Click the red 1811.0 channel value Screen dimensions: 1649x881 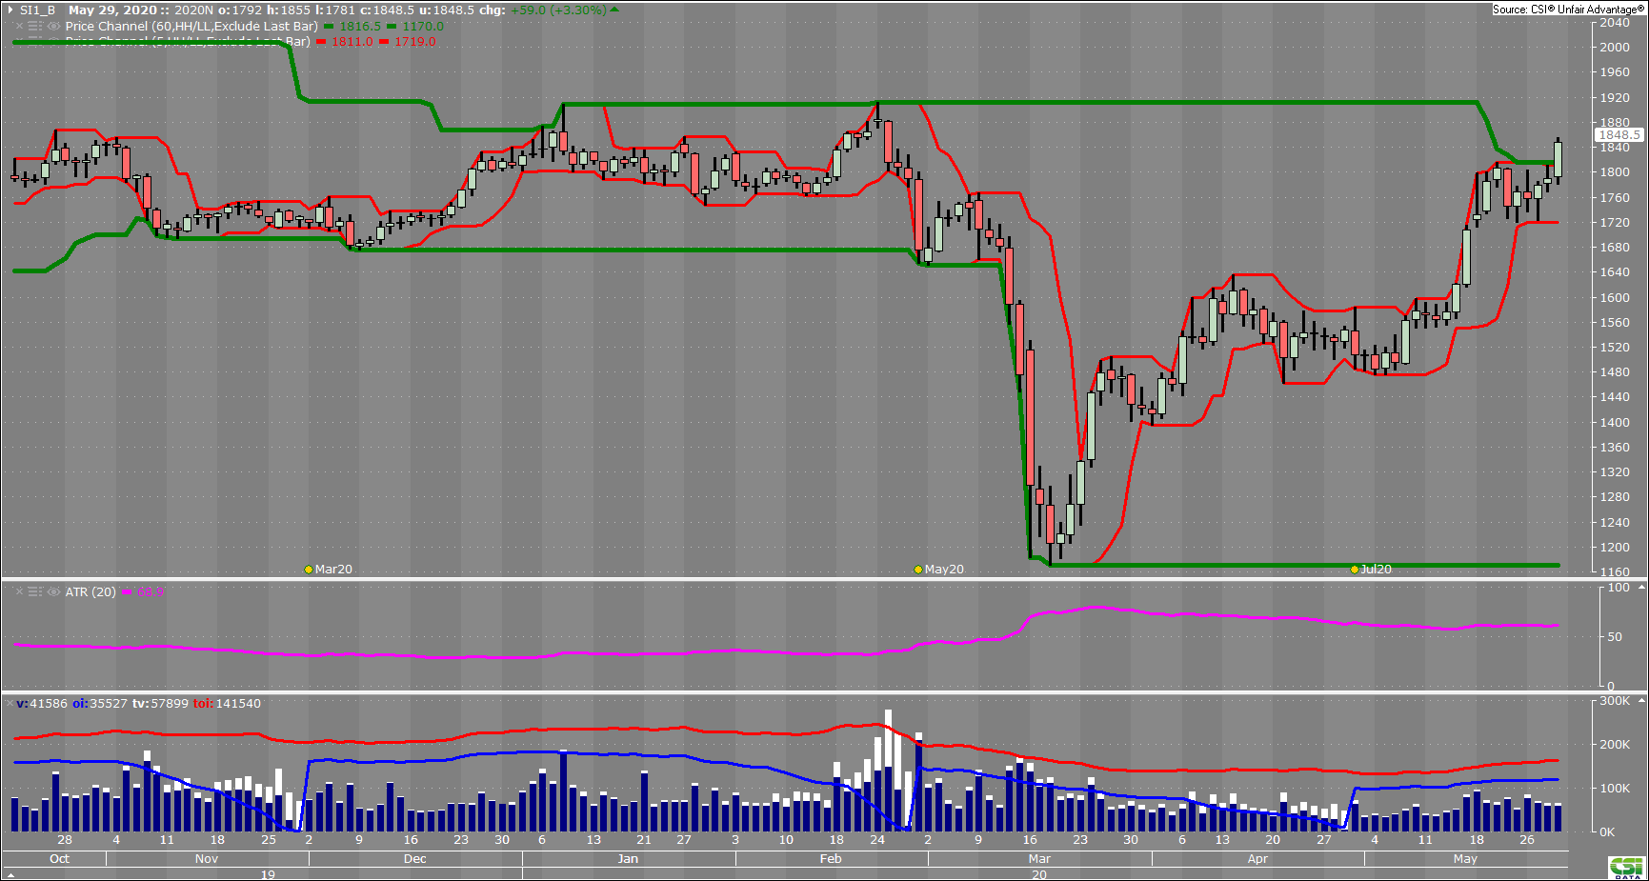point(352,42)
